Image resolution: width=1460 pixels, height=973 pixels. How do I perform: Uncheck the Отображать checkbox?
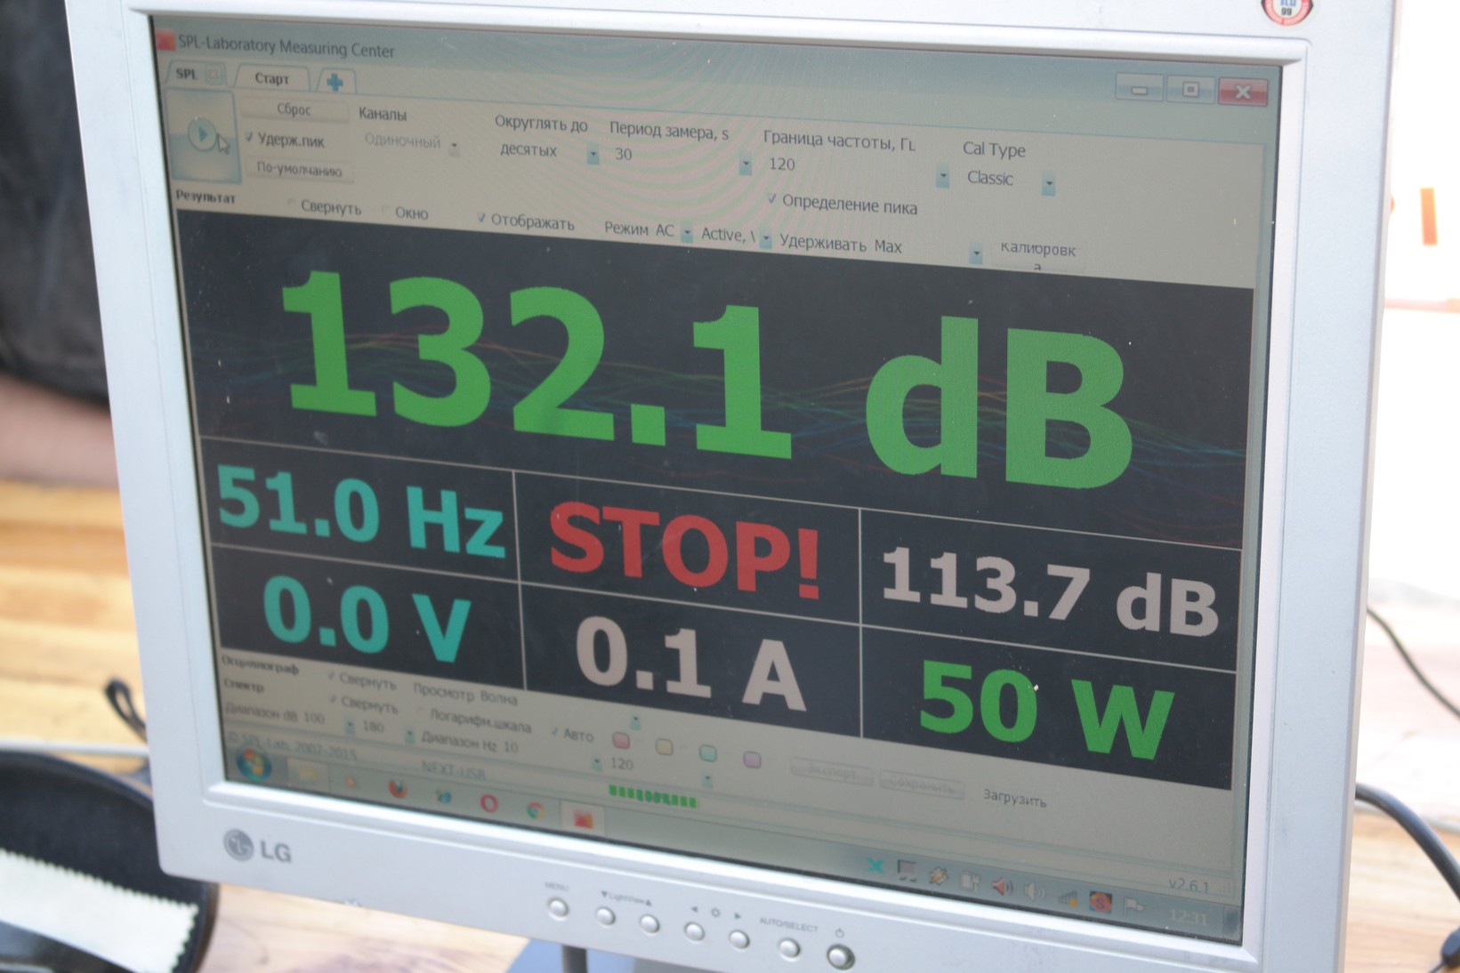[481, 218]
